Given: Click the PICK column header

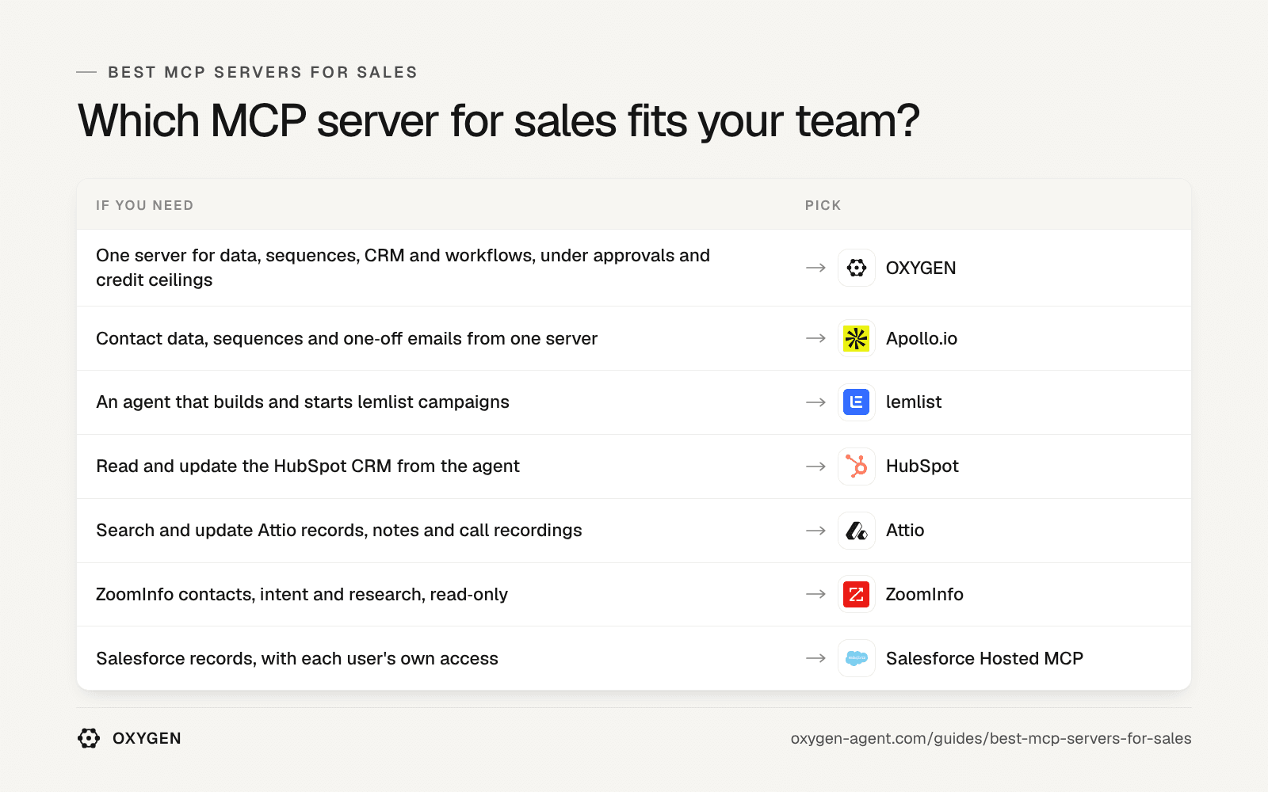Looking at the screenshot, I should (823, 205).
